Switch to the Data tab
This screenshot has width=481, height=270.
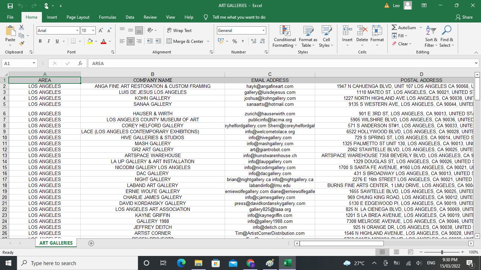[x=130, y=17]
